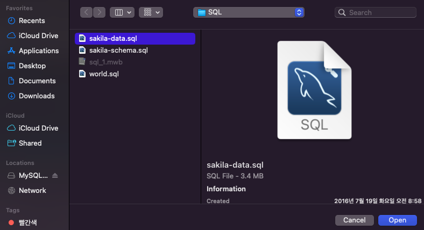Select the world.sql file
Viewport: 424px width, 230px height.
[135, 74]
